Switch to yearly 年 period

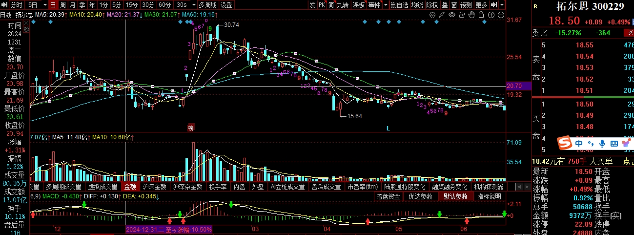point(92,5)
